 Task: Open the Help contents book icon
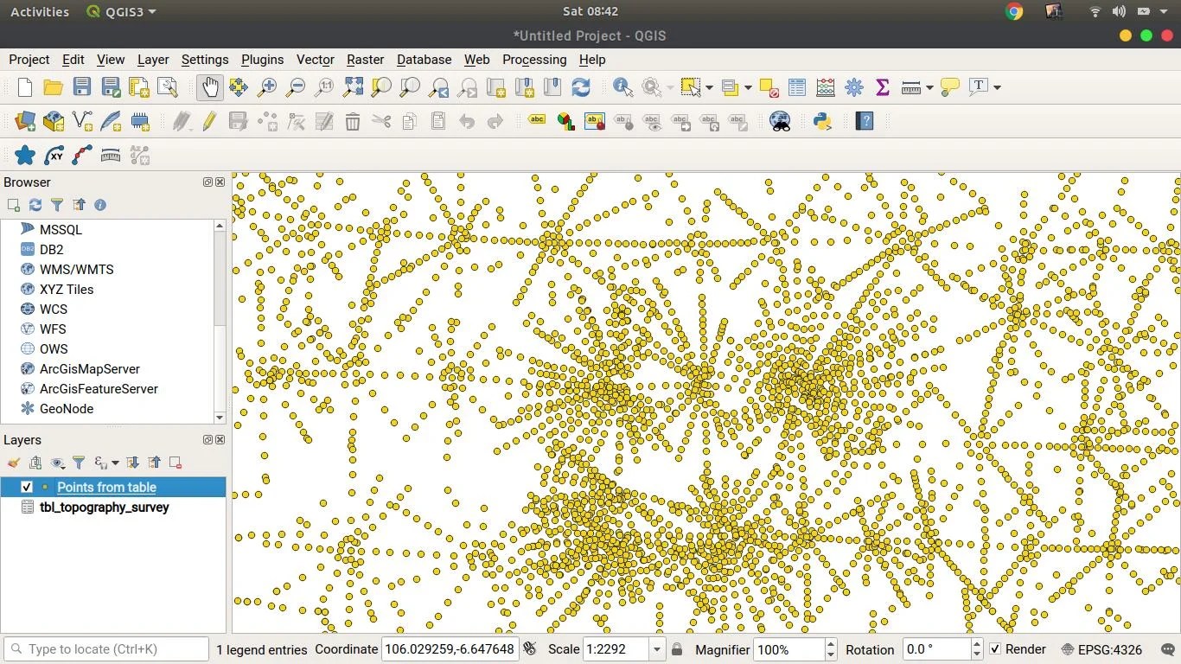(x=865, y=122)
